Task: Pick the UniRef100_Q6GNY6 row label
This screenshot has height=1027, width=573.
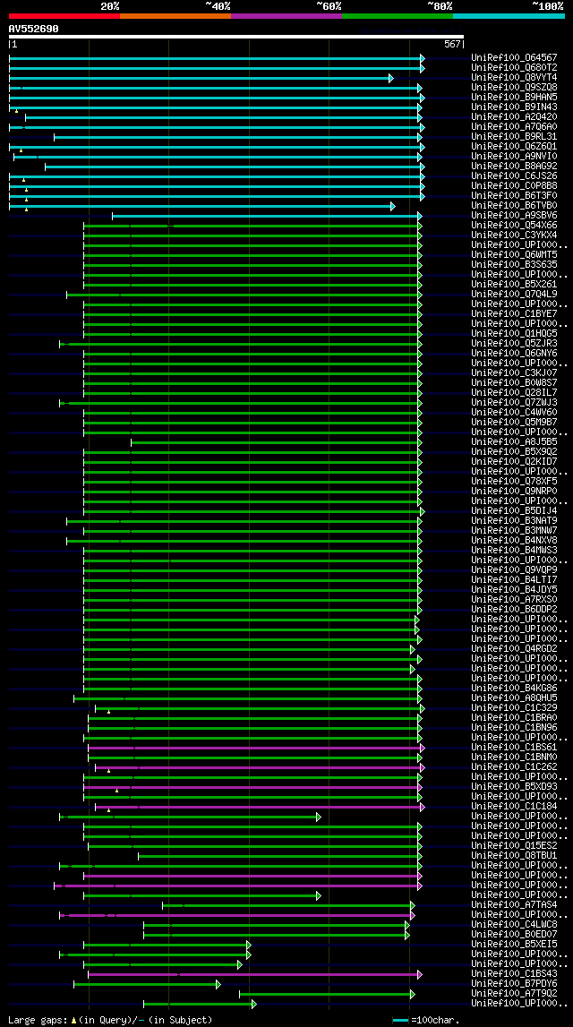Action: pos(514,353)
